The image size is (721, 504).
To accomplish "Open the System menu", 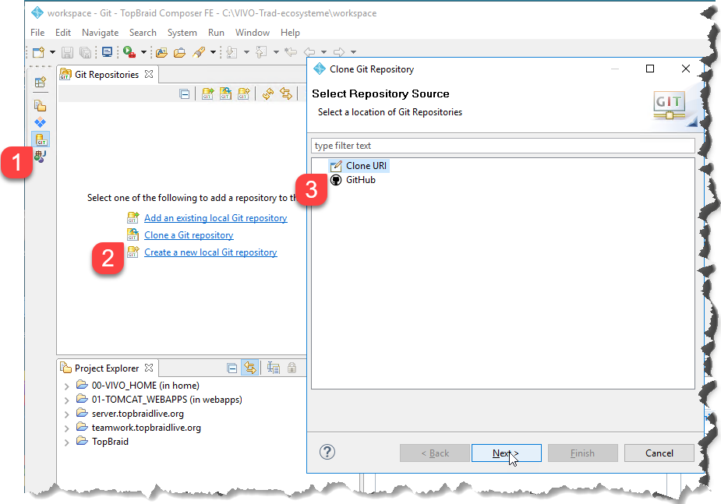I will [x=182, y=33].
